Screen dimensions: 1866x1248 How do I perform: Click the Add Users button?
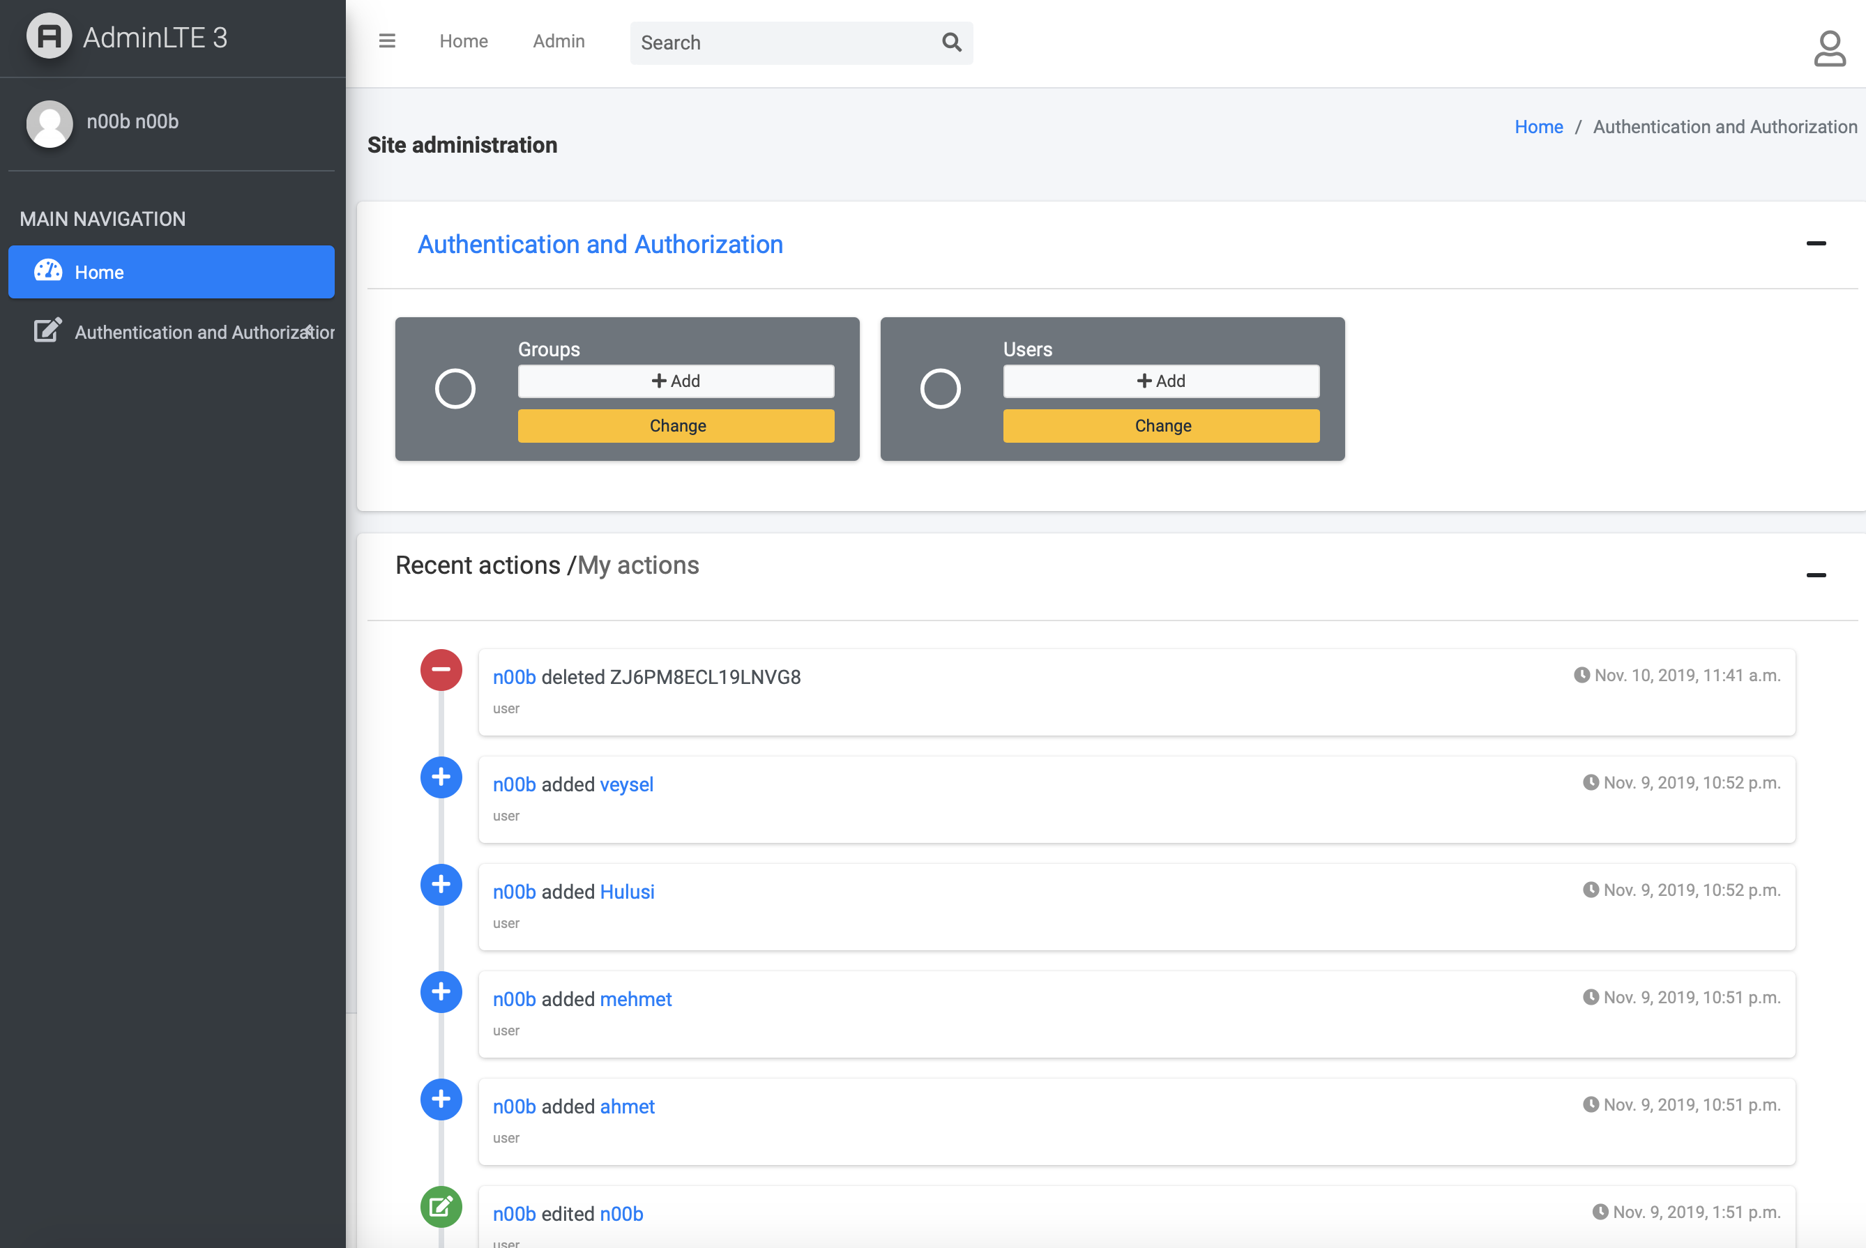1162,380
